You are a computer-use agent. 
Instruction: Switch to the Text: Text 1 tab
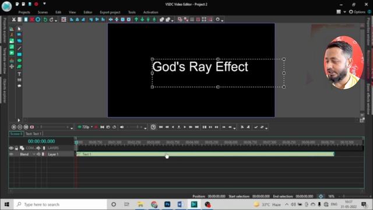[x=34, y=134]
